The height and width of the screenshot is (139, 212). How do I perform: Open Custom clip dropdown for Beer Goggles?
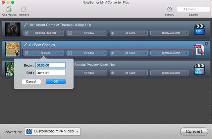point(43,53)
